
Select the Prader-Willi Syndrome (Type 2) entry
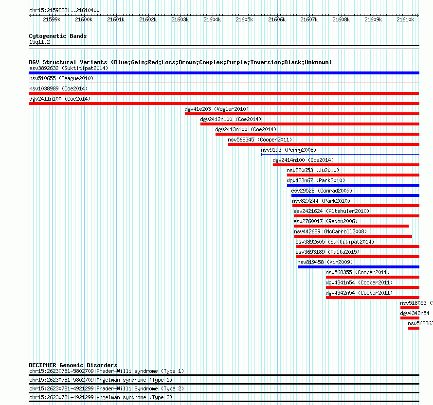pos(107,389)
